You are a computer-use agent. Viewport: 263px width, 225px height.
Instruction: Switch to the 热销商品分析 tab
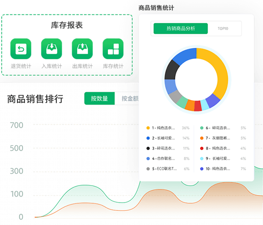click(180, 29)
